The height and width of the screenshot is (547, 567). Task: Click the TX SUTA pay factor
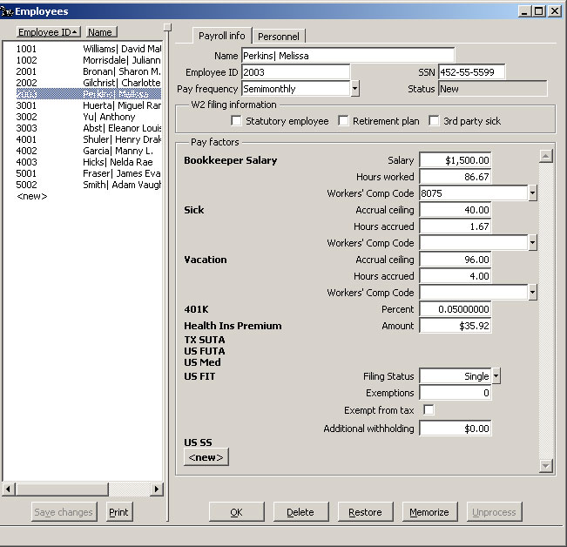(x=205, y=340)
